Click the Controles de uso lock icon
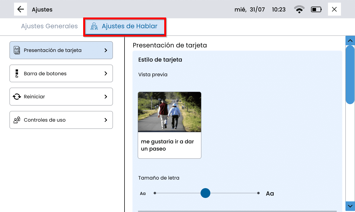 [x=17, y=120]
